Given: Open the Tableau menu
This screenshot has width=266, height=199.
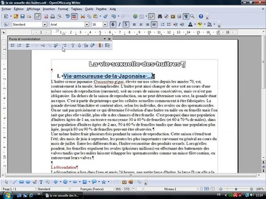Looking at the screenshot, I should coord(76,9).
